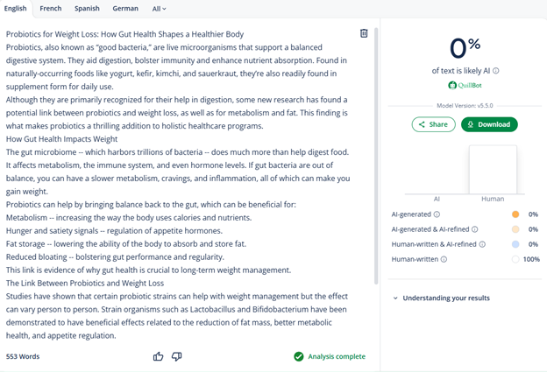Viewport: 547px width, 372px height.
Task: Click info icon next to Human-written & AI-refined
Action: tap(482, 244)
